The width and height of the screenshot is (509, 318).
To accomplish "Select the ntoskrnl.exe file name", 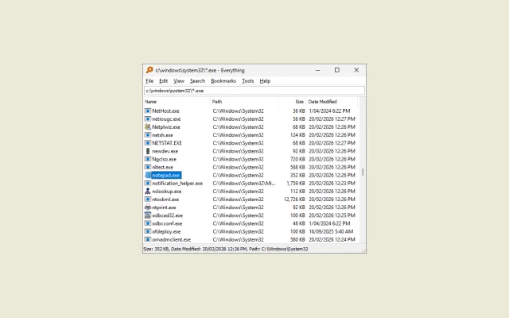I will (165, 200).
